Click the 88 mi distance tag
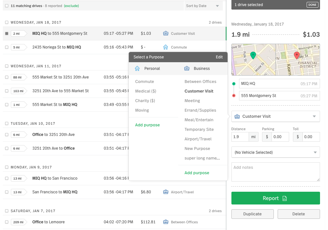Image resolution: width=328 pixels, height=230 pixels. [x=19, y=77]
